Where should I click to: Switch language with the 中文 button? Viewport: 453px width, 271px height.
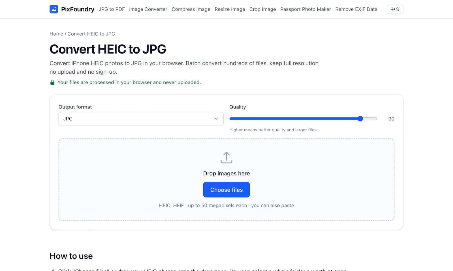tap(395, 9)
